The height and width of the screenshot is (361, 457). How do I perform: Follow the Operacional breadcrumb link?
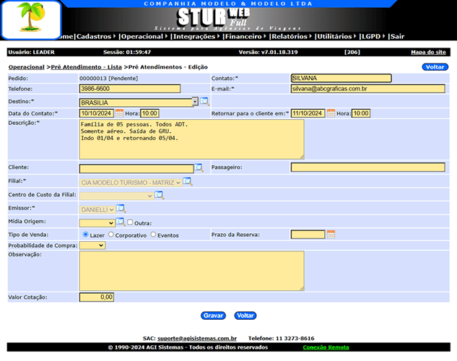[x=27, y=67]
